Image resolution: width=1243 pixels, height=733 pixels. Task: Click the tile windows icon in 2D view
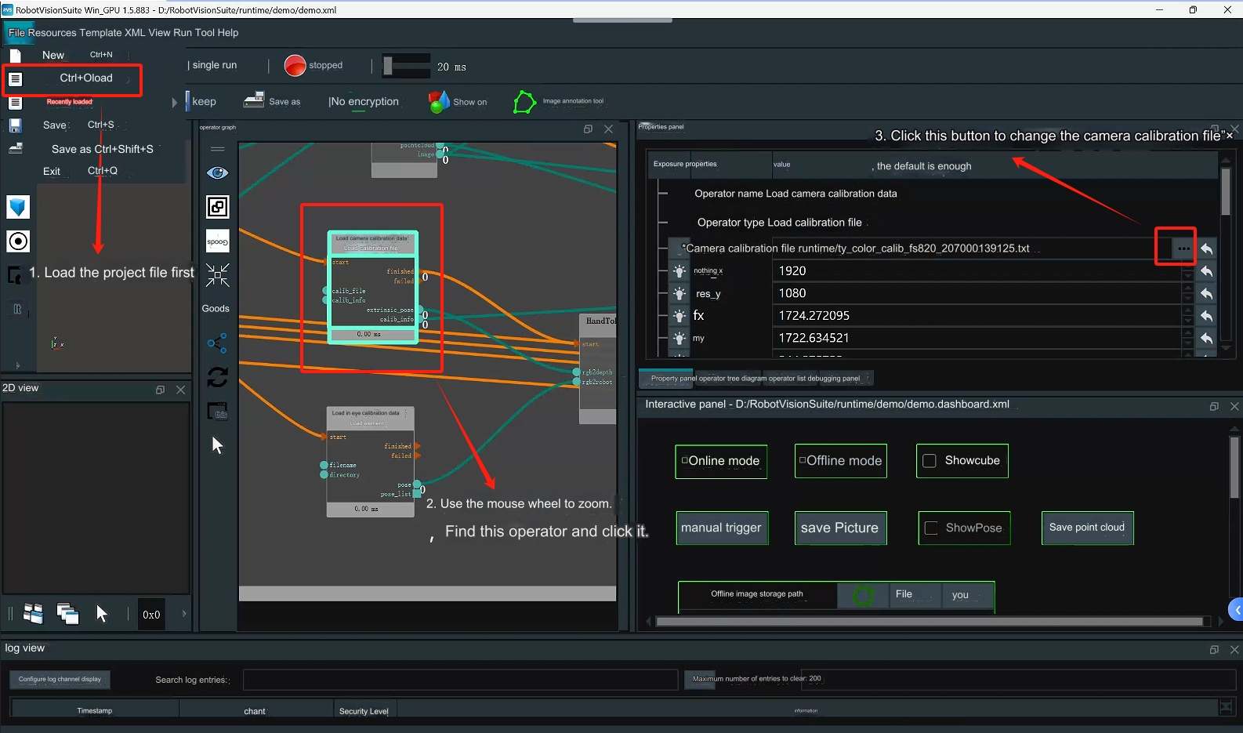33,614
